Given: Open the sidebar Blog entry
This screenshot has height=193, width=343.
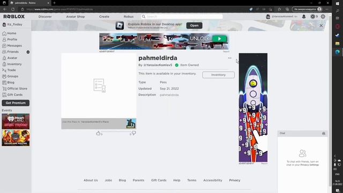Looking at the screenshot, I should 9,82.
